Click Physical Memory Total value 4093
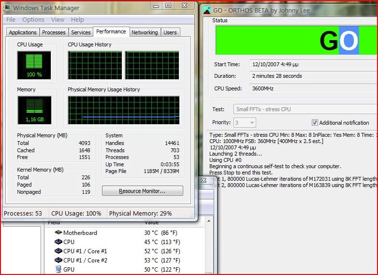This screenshot has height=275, width=378. 85,143
